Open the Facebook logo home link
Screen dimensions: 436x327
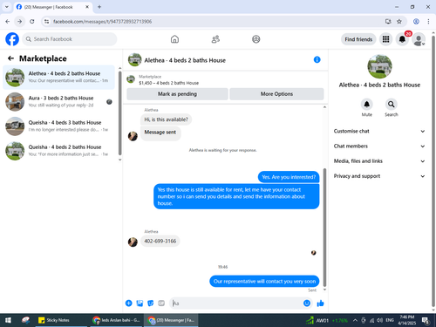pos(12,39)
